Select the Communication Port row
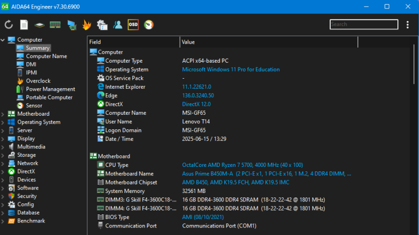The height and width of the screenshot is (235, 419). 248,225
